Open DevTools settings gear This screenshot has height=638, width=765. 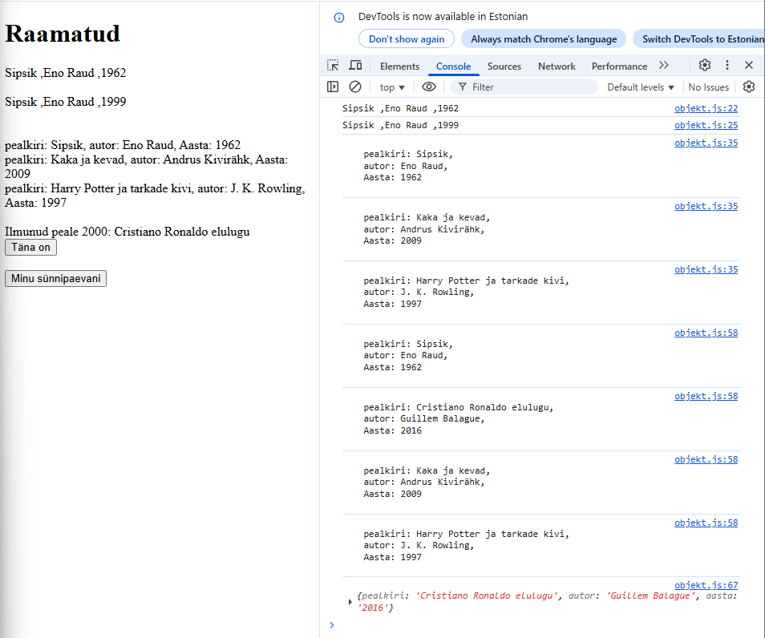[x=705, y=66]
